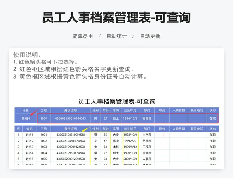Select 1004 in the blue query row
233x178 pixels.
pyautogui.click(x=44, y=118)
